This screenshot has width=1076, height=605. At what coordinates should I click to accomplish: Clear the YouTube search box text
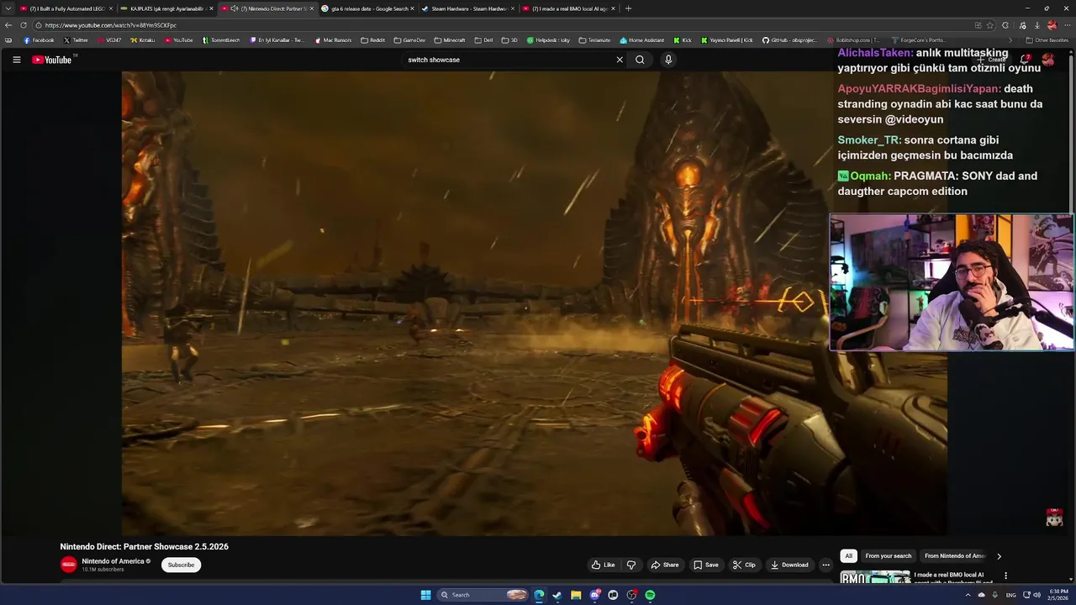[620, 60]
